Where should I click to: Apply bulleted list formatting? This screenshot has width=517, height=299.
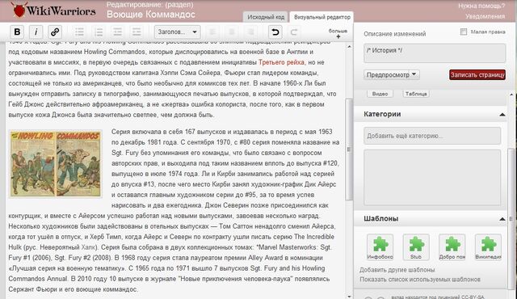coord(79,32)
